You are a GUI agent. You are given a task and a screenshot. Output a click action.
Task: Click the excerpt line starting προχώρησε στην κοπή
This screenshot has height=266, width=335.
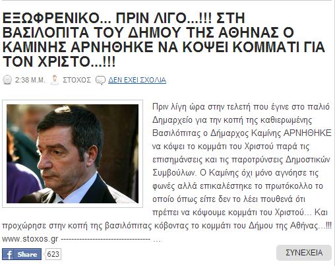pos(167,226)
